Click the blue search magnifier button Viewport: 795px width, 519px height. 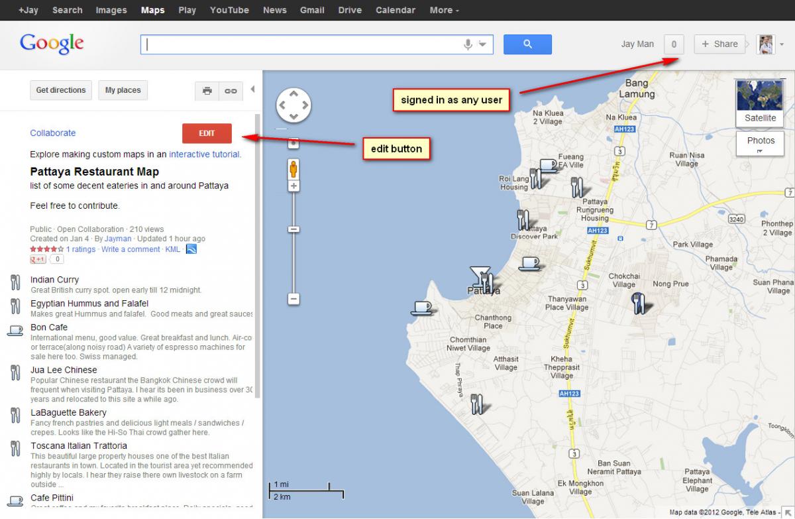[527, 44]
